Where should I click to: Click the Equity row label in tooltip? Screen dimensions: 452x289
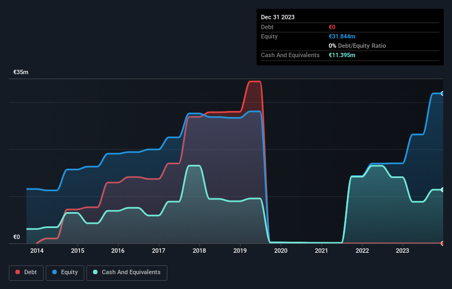click(x=269, y=36)
